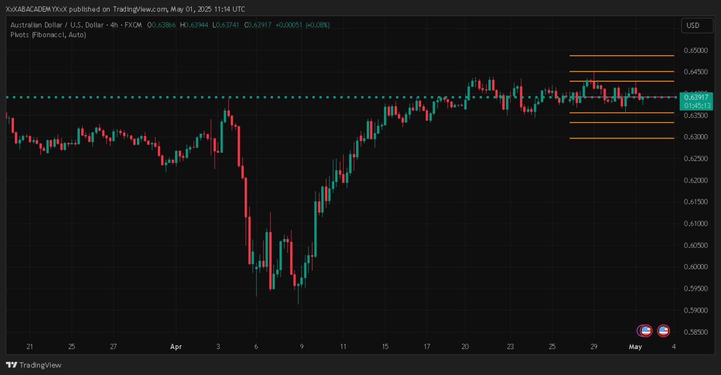Click the Apr label on time axis
This screenshot has width=721, height=375.
pos(176,347)
